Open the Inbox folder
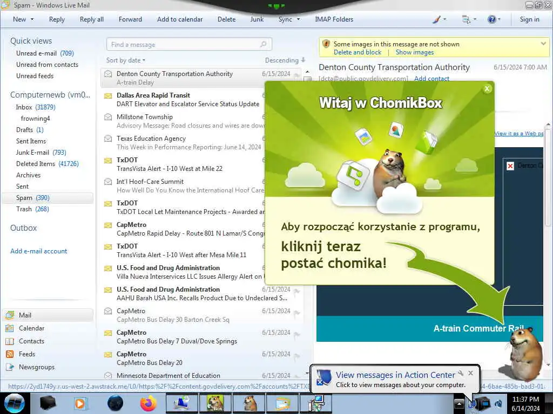Screen dimensions: 553x414 point(36,107)
